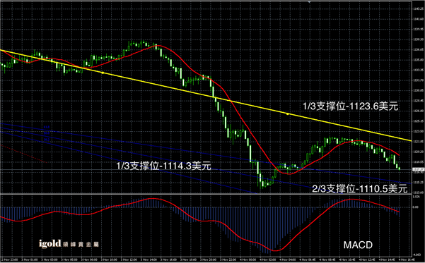The image size is (425, 263).
Task: Click the 1143.25 top price scale label
Action: (417, 9)
